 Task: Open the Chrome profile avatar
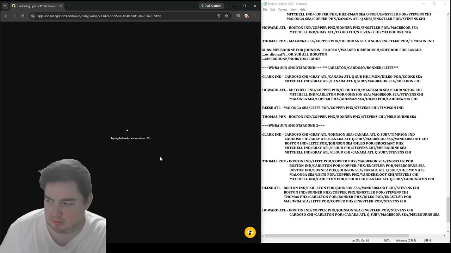247,16
